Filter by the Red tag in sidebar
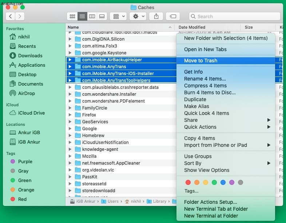Image resolution: width=286 pixels, height=223 pixels. [19, 199]
